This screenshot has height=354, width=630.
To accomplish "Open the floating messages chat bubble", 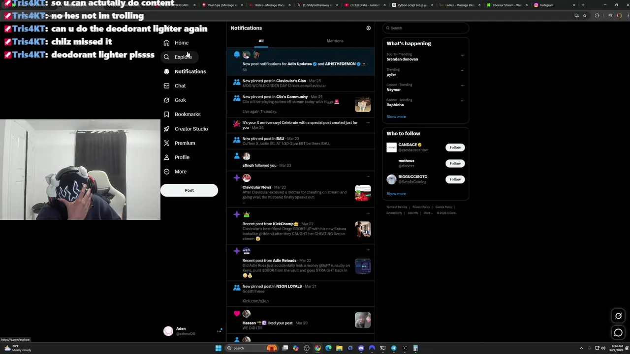I will (618, 333).
